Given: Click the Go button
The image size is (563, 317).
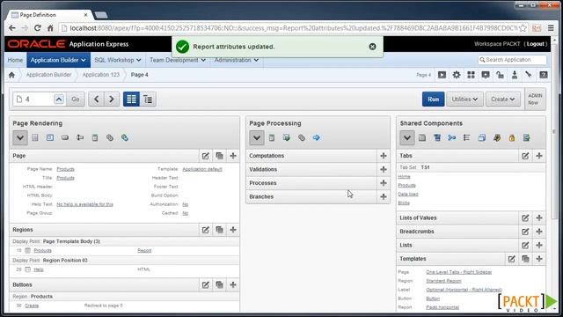Looking at the screenshot, I should pos(76,99).
